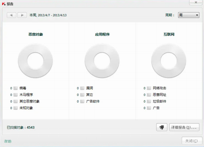Click the 其它恶意对象 legend color swatch

point(16,101)
